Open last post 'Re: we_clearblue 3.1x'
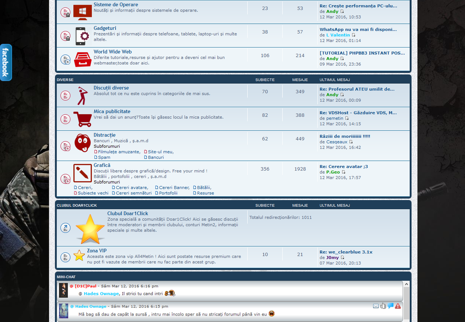Screen dimensions: 465x322 coord(346,252)
